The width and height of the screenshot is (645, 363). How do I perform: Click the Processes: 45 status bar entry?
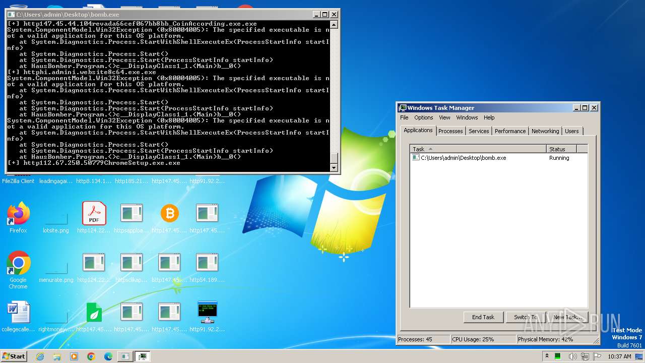point(423,339)
